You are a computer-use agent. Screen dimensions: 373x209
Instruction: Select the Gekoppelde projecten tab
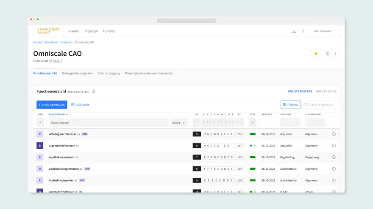click(77, 73)
